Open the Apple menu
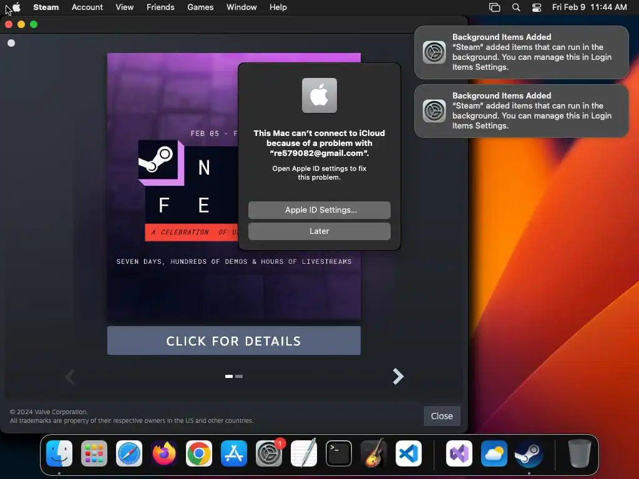Screen dimensions: 639x479 (17, 7)
